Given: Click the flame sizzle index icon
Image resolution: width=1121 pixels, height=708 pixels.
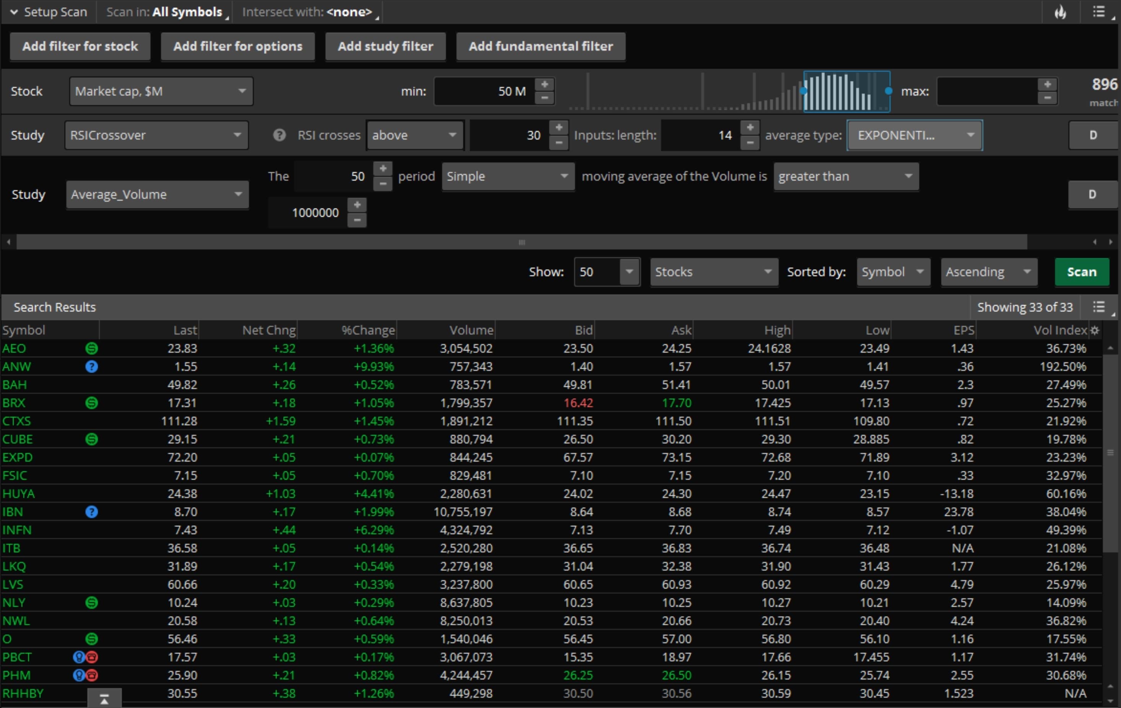Looking at the screenshot, I should click(x=1060, y=12).
